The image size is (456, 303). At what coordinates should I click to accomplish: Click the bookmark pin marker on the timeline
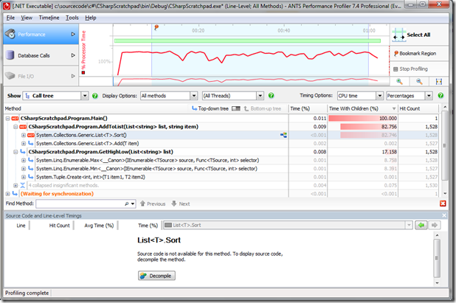click(156, 27)
